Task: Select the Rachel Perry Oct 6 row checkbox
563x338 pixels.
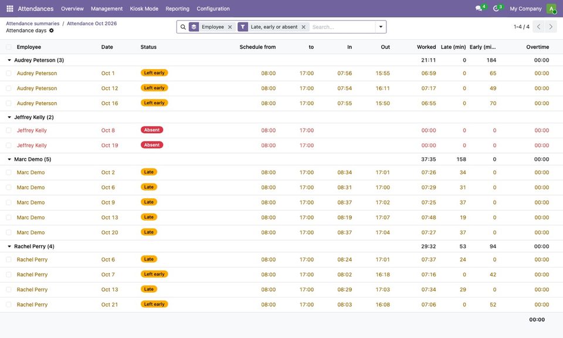Action: (x=9, y=259)
